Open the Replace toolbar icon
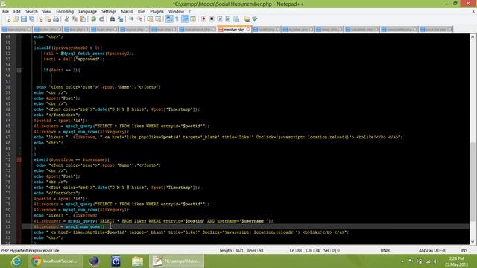The width and height of the screenshot is (477, 268). click(x=121, y=19)
